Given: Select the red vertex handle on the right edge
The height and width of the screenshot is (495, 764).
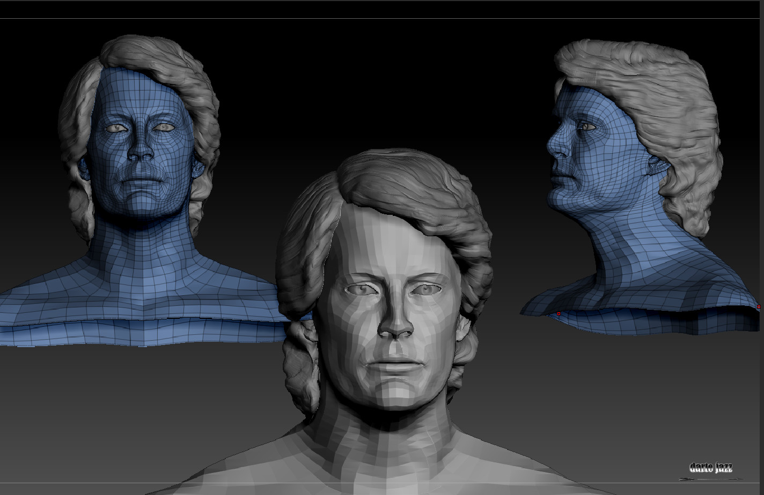Looking at the screenshot, I should 758,307.
